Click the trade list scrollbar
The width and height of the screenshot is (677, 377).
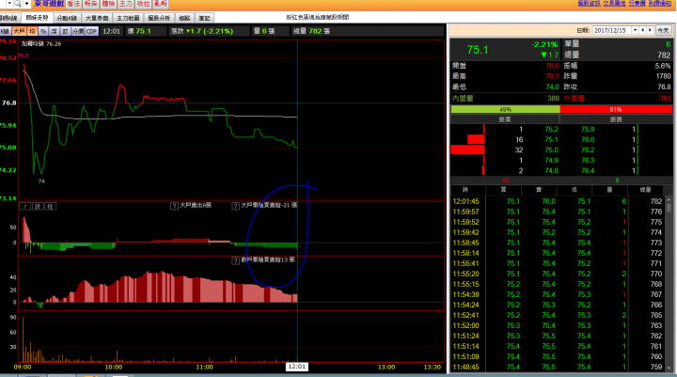[669, 283]
